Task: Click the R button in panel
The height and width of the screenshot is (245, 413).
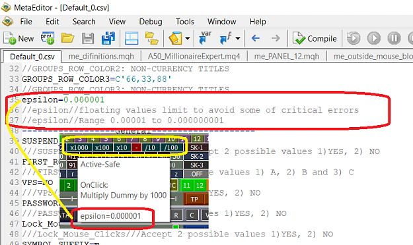Action: coord(176,215)
